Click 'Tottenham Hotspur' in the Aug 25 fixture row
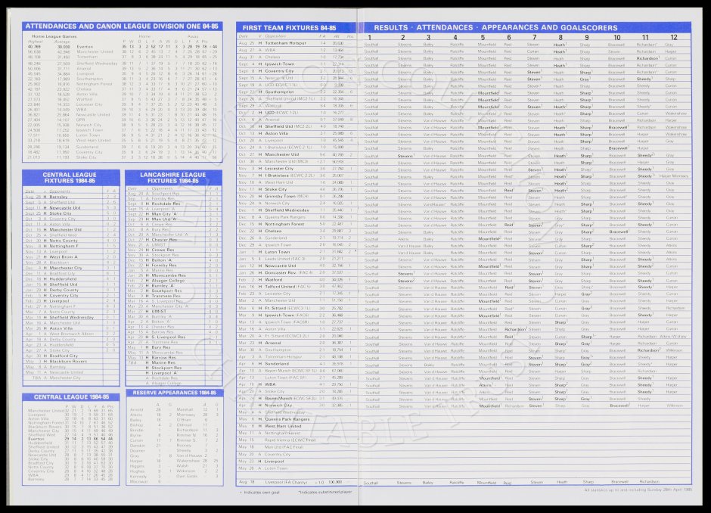The height and width of the screenshot is (513, 711). [286, 43]
